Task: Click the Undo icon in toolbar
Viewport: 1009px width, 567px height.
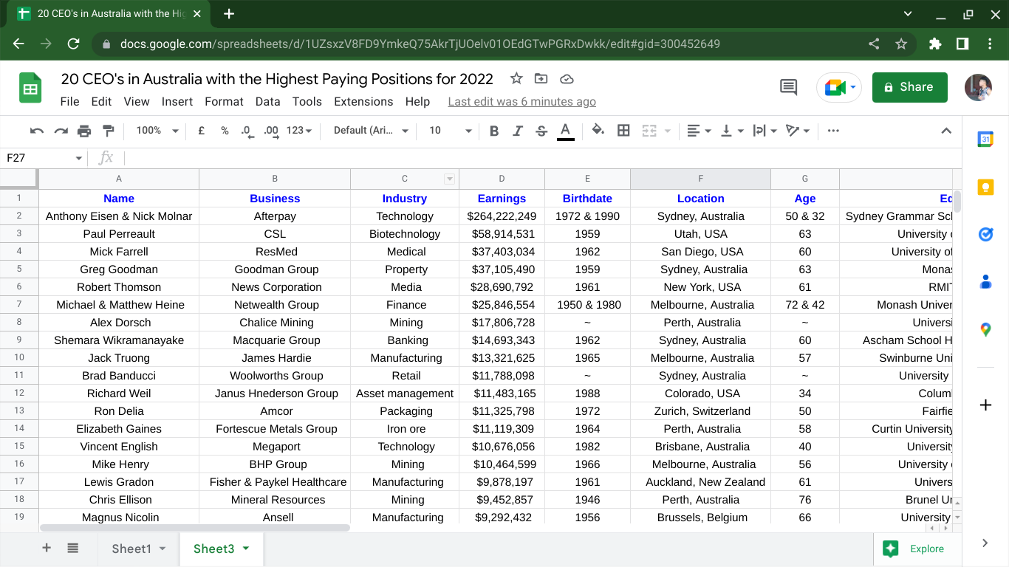Action: [37, 131]
